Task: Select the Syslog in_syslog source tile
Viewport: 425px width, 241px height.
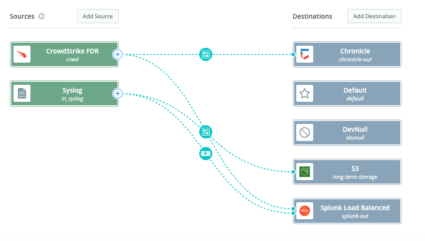Action: pos(72,94)
